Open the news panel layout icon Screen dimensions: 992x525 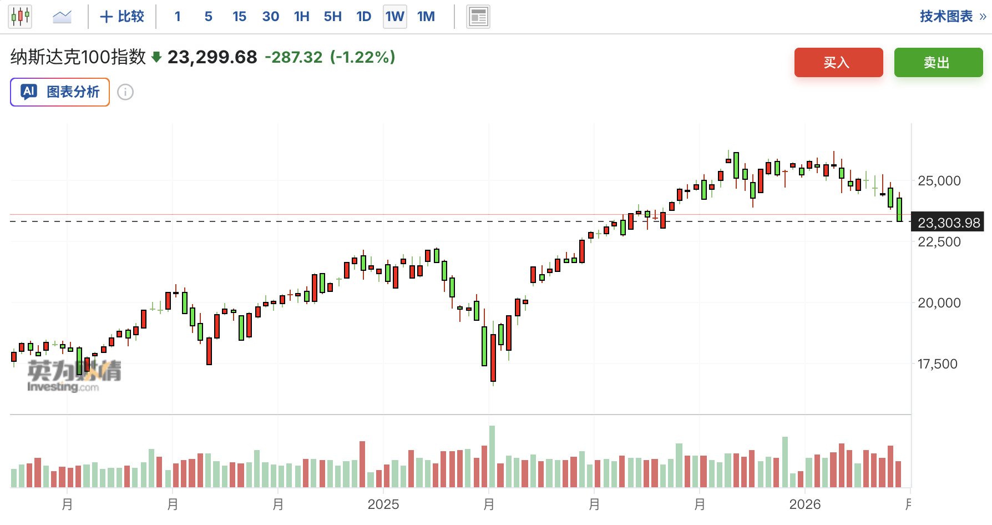[478, 17]
